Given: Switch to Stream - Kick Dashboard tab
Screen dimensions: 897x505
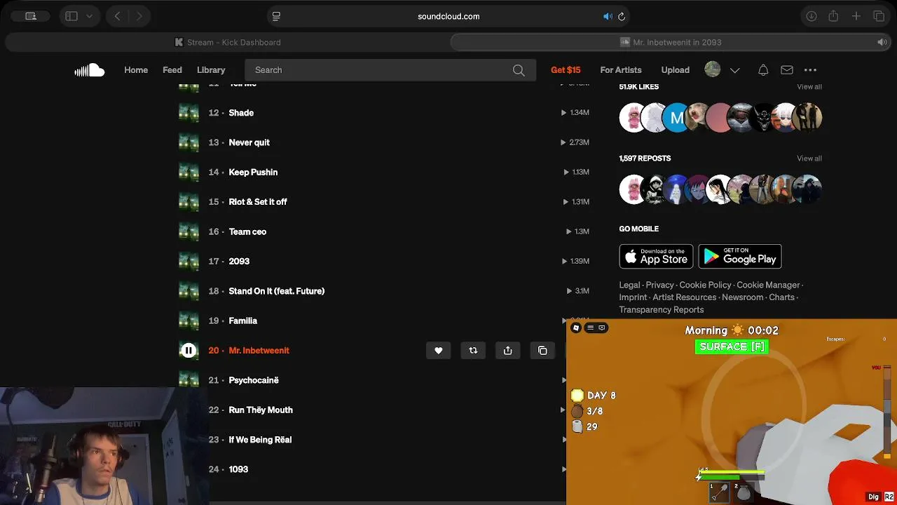Looking at the screenshot, I should tap(227, 42).
